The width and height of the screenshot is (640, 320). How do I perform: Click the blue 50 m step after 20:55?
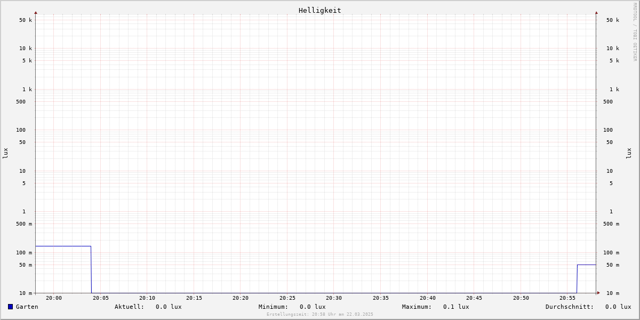(x=587, y=265)
